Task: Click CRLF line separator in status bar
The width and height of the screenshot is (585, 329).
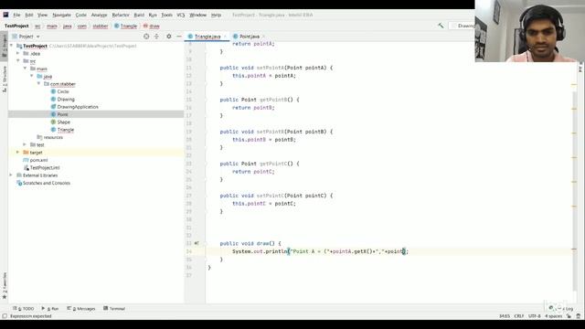Action: (x=519, y=316)
